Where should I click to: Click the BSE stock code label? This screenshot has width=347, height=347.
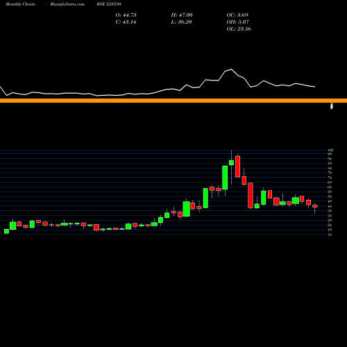109,4
